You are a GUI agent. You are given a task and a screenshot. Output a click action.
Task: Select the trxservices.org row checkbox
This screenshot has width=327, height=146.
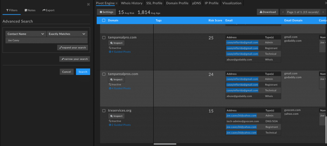(104, 111)
